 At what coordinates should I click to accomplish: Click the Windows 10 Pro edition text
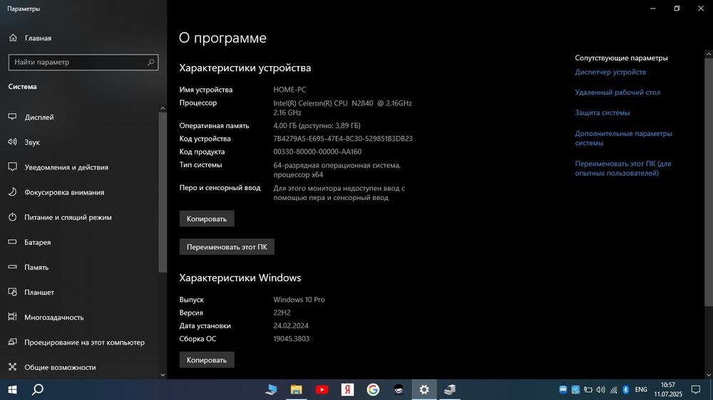pyautogui.click(x=299, y=300)
